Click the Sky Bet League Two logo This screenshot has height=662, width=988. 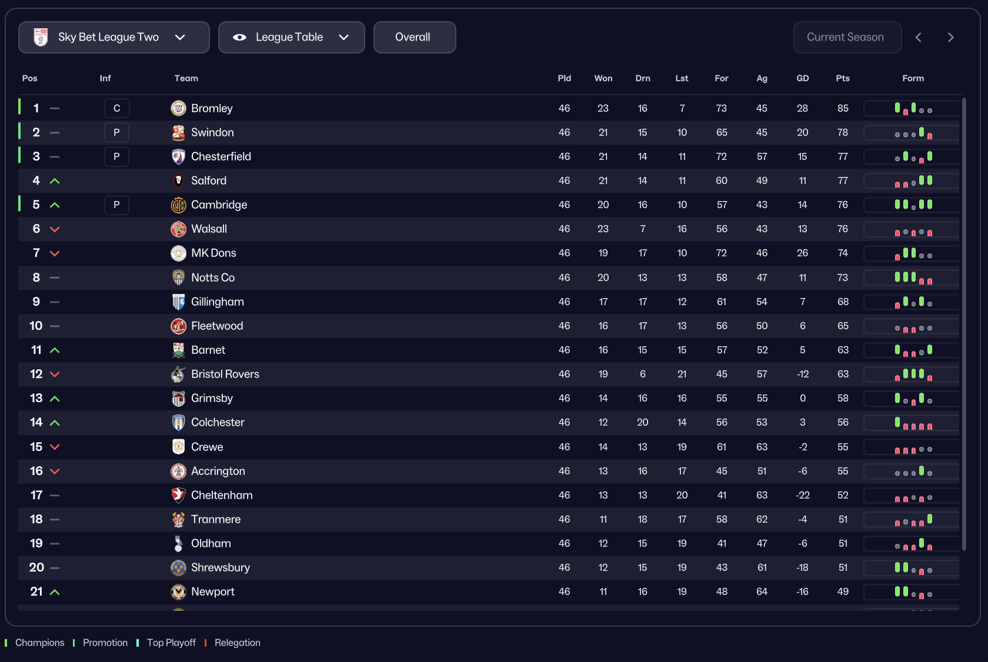pos(41,37)
